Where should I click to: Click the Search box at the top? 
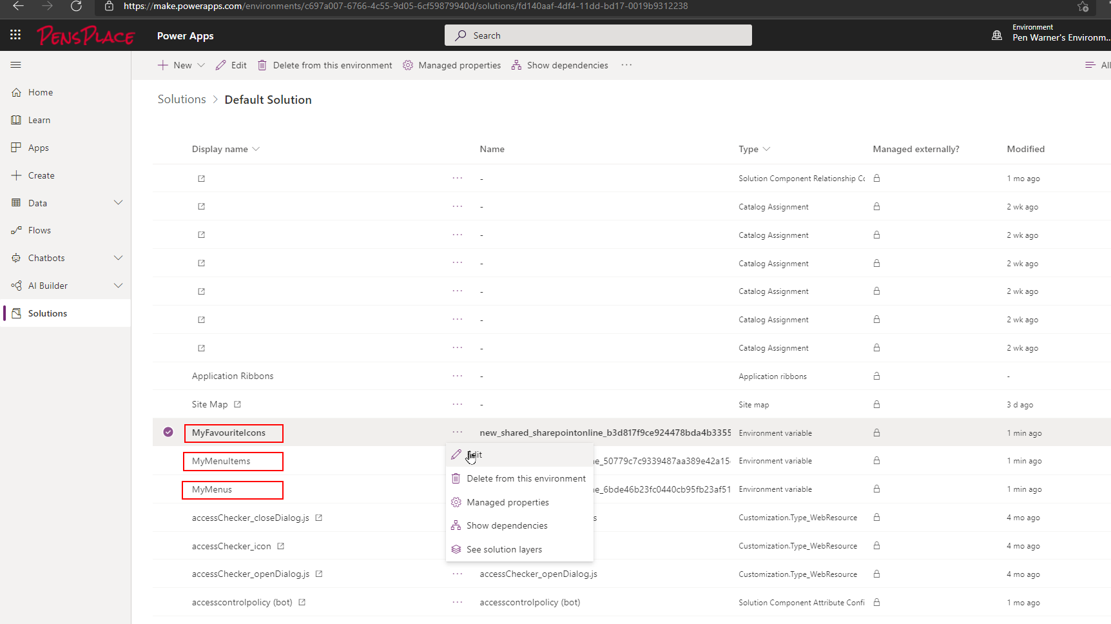598,35
